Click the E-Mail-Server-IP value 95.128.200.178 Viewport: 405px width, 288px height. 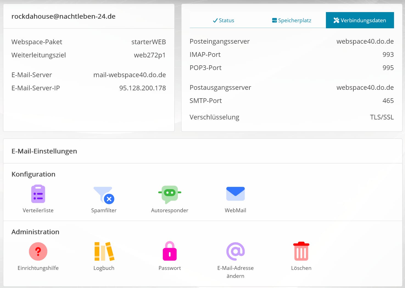point(143,88)
